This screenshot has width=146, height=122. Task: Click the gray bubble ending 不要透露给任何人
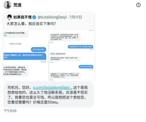[x=16, y=71]
